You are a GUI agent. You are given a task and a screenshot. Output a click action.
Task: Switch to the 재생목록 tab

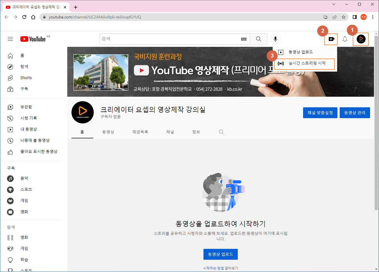point(140,132)
